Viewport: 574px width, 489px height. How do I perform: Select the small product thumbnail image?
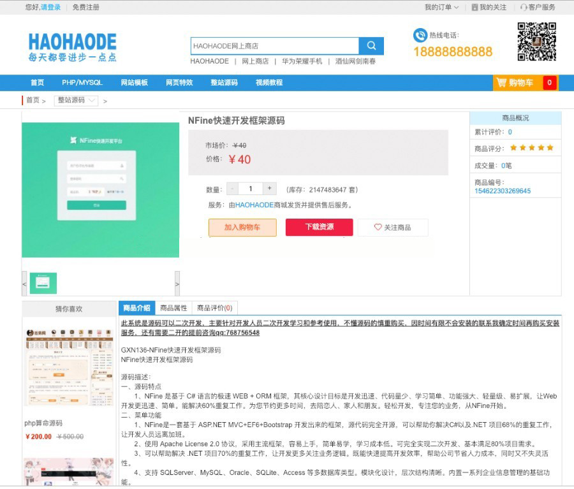(43, 283)
